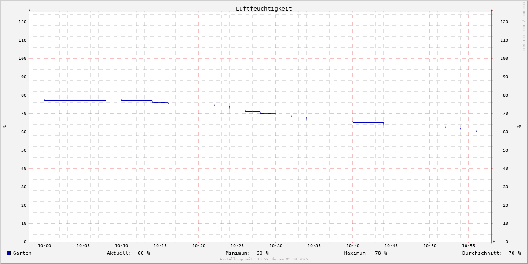Click the 50 label on the right axis
The width and height of the screenshot is (528, 264).
pyautogui.click(x=506, y=150)
